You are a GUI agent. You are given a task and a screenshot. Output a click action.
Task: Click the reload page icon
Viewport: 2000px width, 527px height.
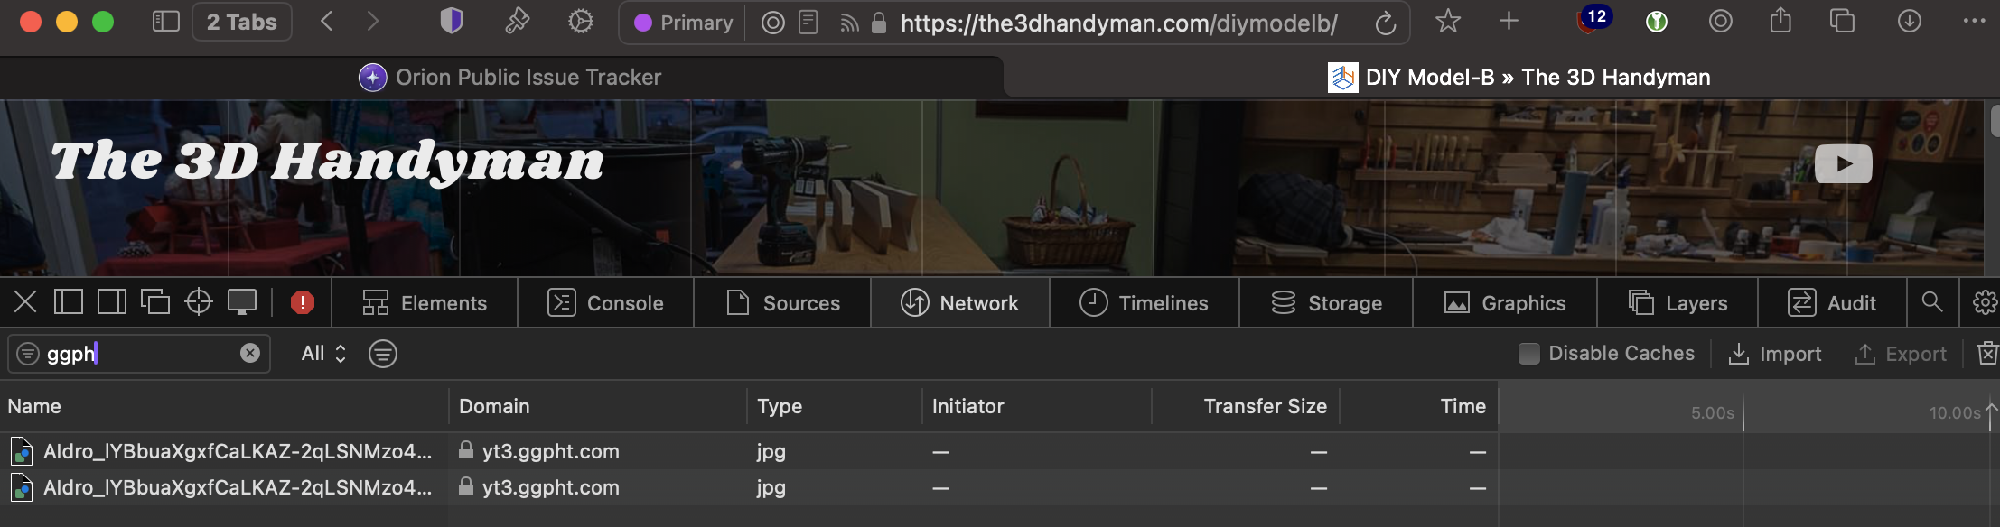(x=1385, y=23)
